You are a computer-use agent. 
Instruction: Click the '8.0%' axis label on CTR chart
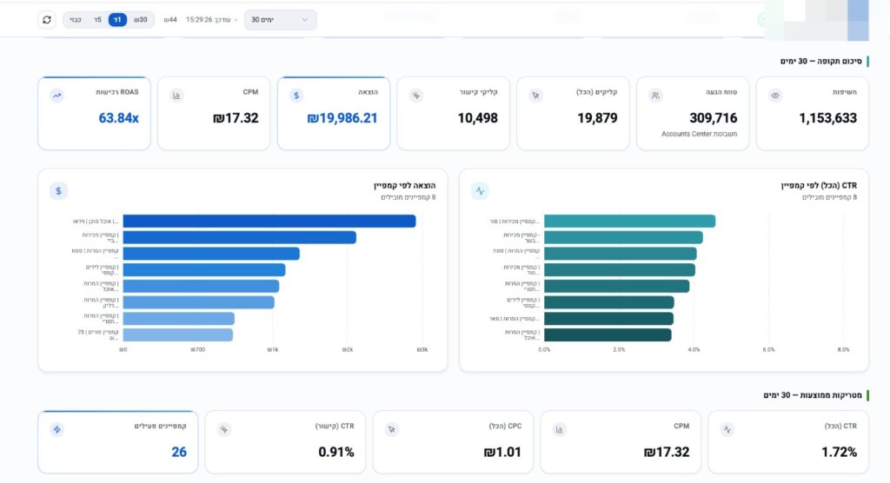tap(843, 349)
